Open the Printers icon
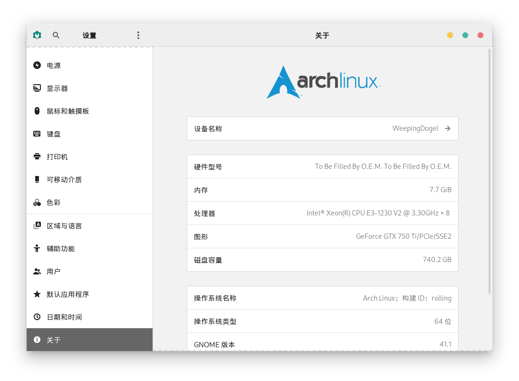The image size is (519, 381). pyautogui.click(x=37, y=156)
